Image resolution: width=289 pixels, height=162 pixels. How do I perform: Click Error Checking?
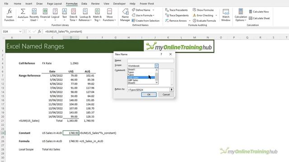(x=203, y=15)
